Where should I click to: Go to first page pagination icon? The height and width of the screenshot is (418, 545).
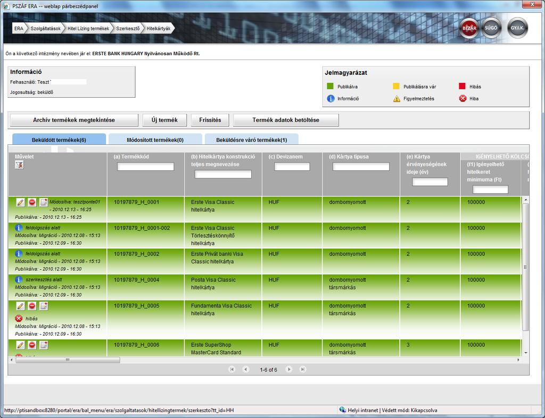click(x=232, y=370)
